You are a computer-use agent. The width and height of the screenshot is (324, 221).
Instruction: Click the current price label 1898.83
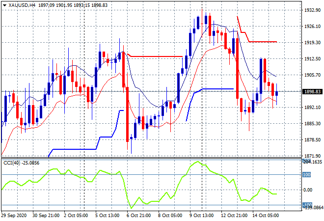[x=312, y=91]
